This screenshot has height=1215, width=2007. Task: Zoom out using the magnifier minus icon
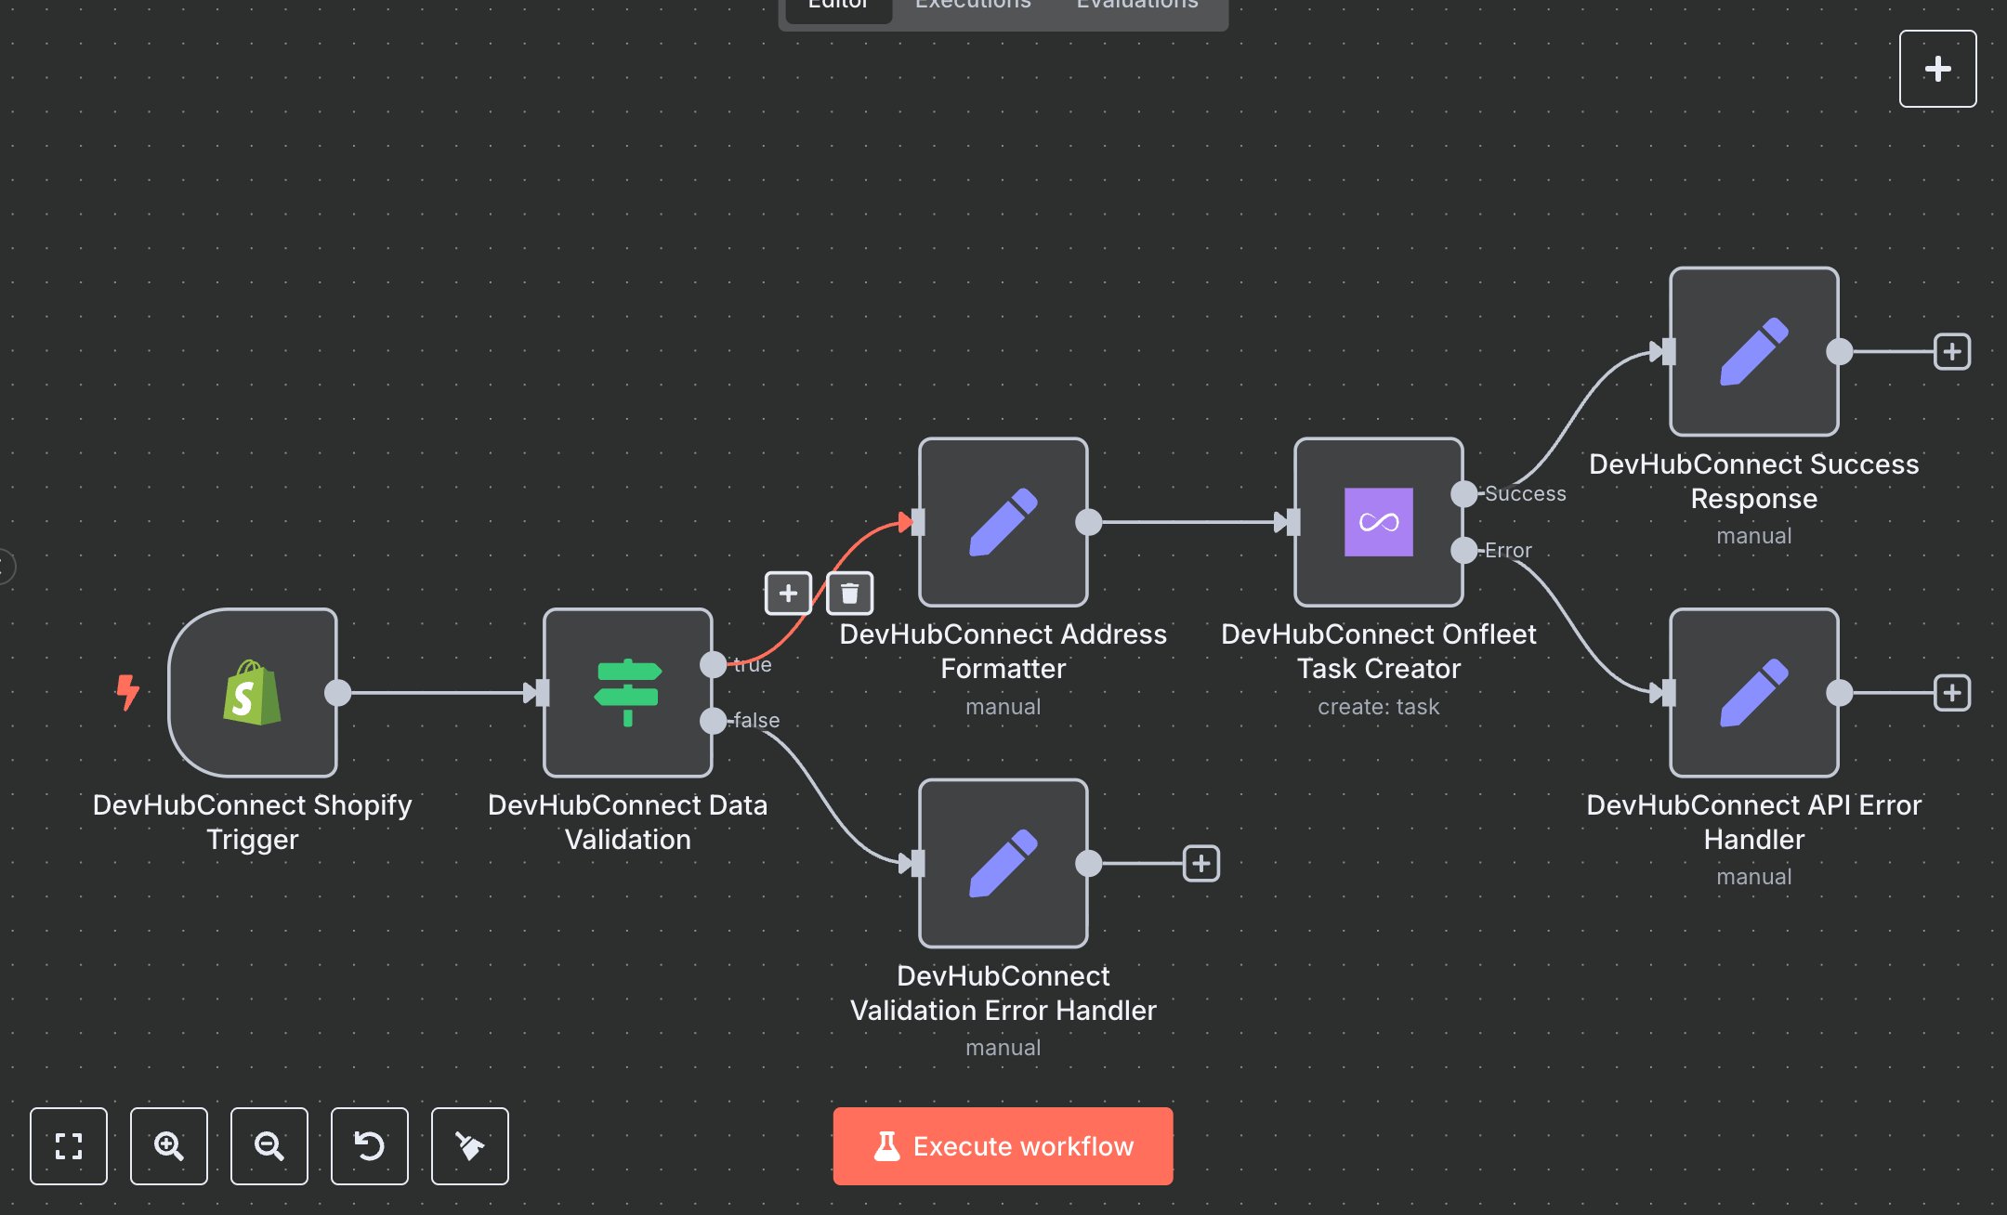click(x=269, y=1146)
